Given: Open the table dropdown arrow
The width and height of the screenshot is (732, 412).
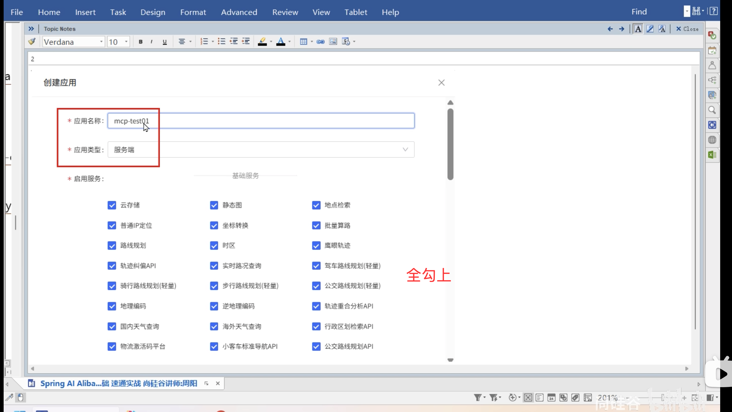Looking at the screenshot, I should (x=312, y=42).
